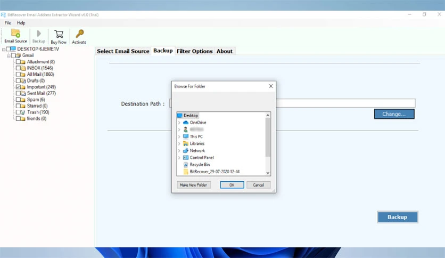Check the Attachment (8) folder checkbox
Viewport: 445px width, 258px height.
18,62
